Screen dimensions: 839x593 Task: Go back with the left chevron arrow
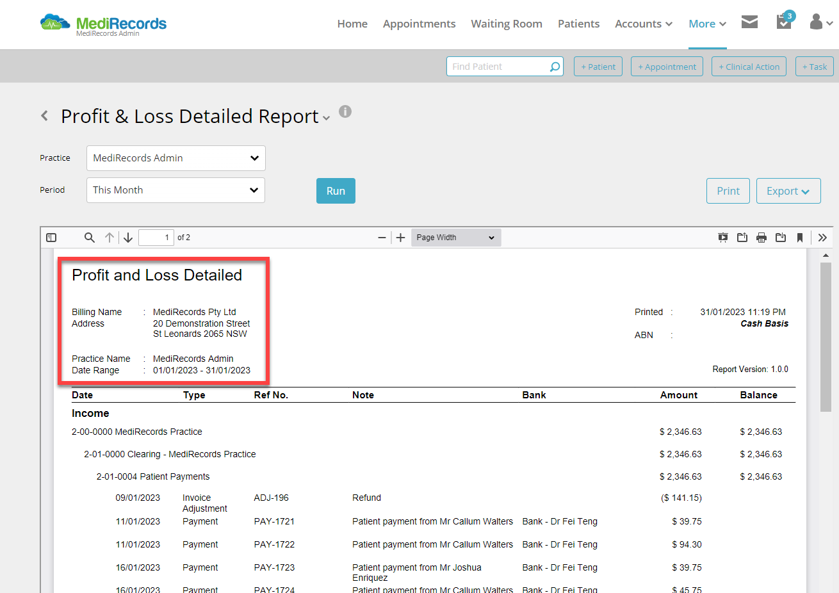(x=44, y=116)
